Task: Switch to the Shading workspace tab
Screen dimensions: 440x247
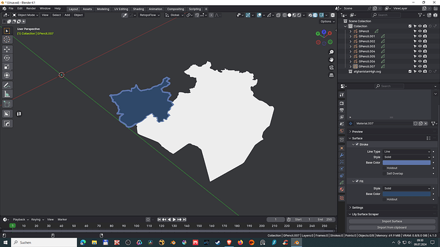Action: click(138, 9)
